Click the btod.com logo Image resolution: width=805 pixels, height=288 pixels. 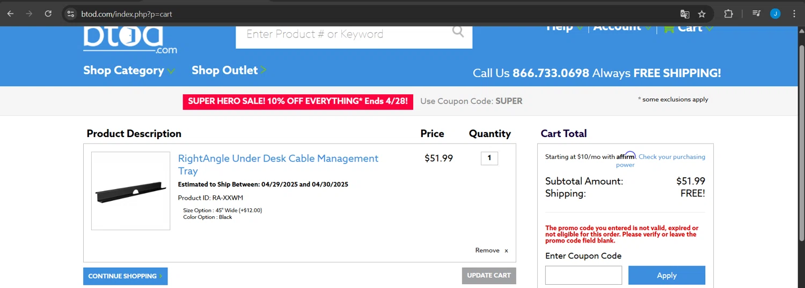click(x=130, y=40)
